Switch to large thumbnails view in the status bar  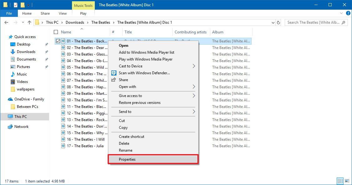pos(347,181)
